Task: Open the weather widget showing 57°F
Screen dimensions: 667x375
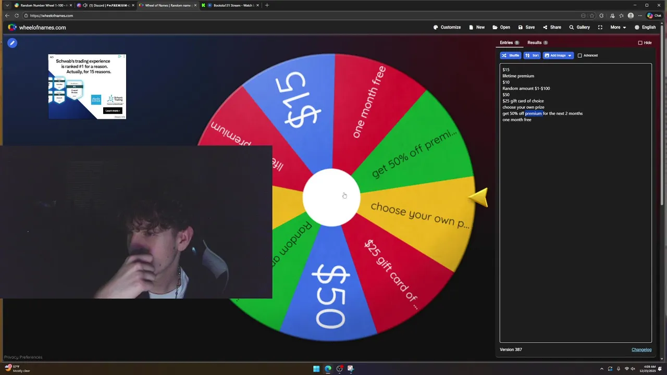Action: coord(18,369)
